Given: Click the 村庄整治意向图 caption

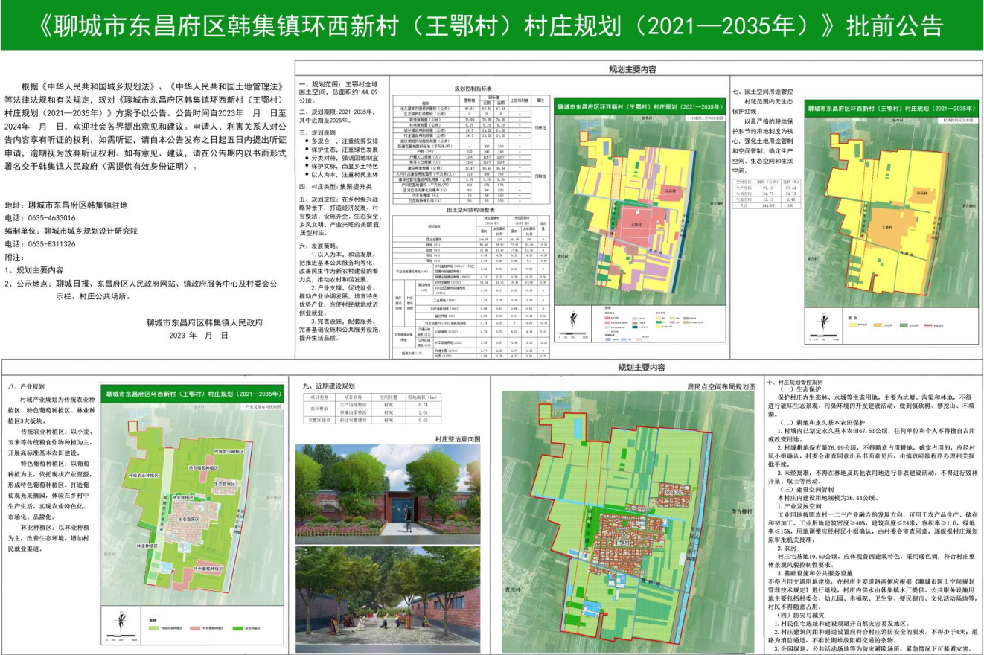Looking at the screenshot, I should [x=457, y=439].
